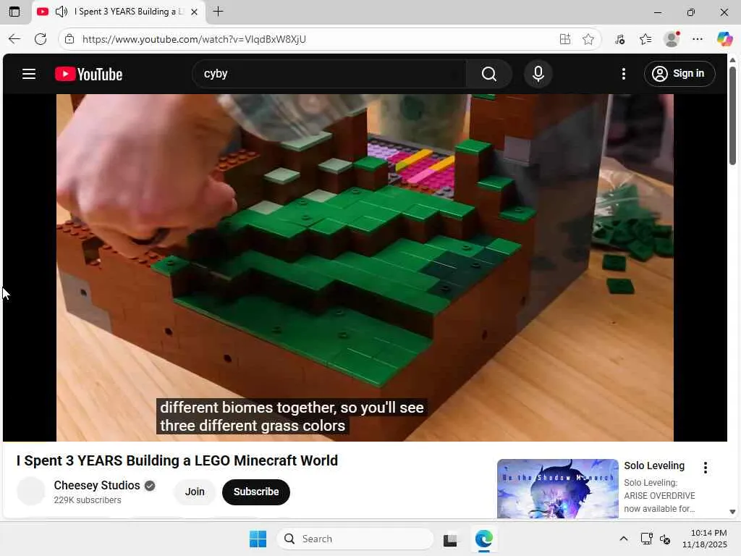Image resolution: width=741 pixels, height=556 pixels.
Task: Click the Edge icon on taskbar
Action: click(x=483, y=539)
